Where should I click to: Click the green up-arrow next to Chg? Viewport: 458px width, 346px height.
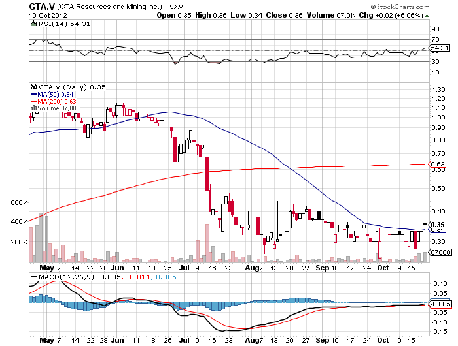coord(427,16)
